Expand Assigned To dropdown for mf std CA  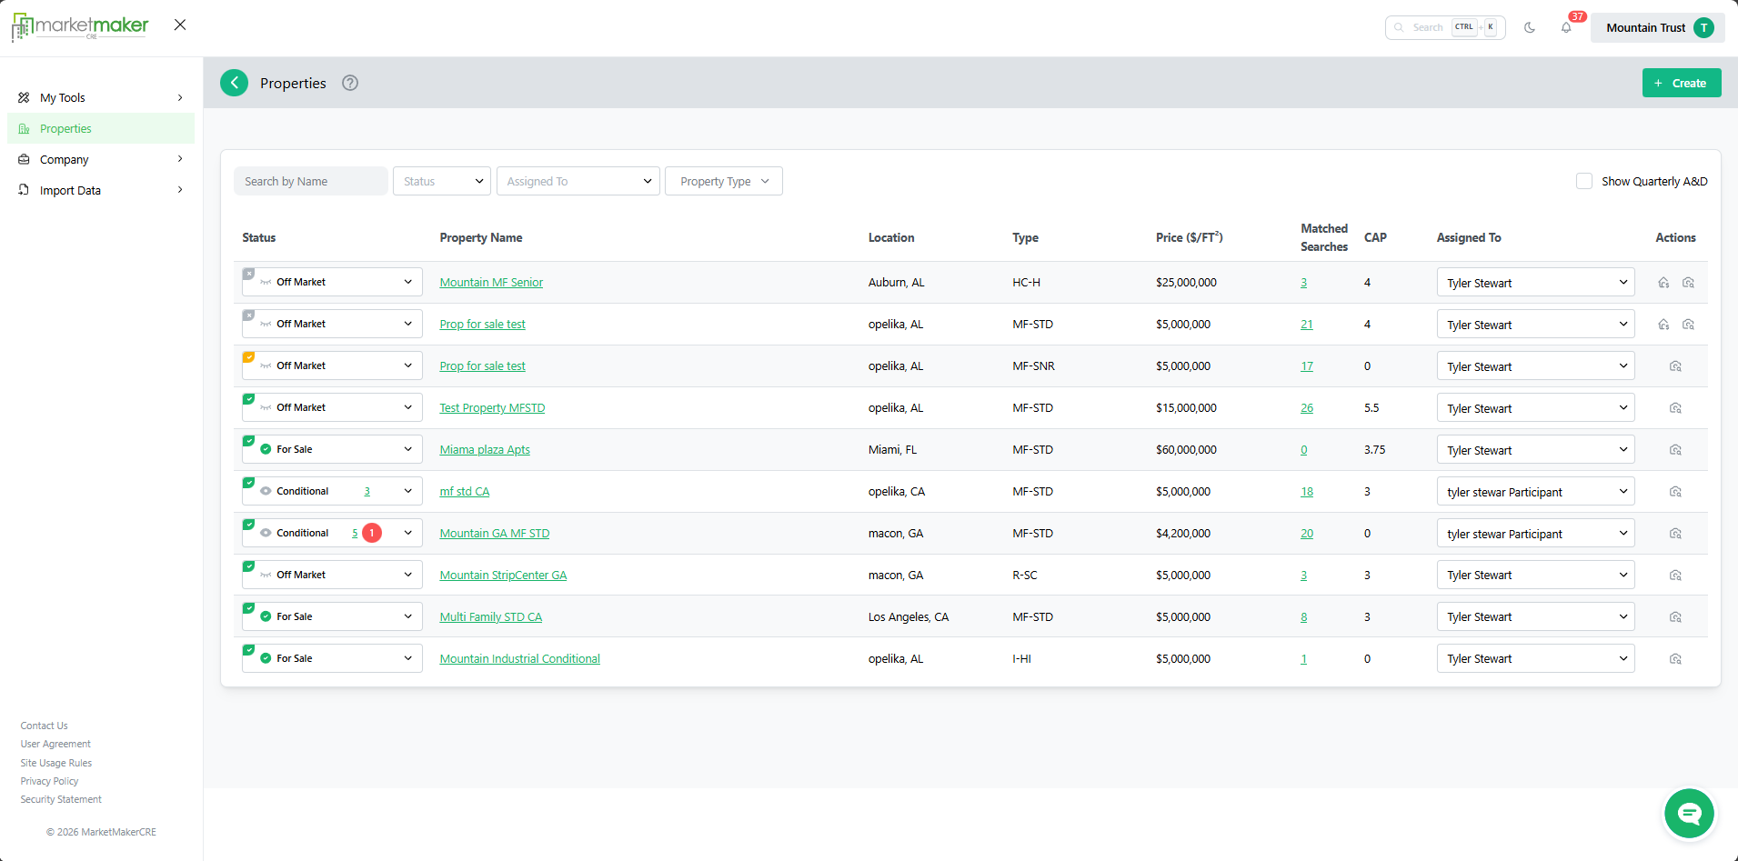[x=1535, y=492]
